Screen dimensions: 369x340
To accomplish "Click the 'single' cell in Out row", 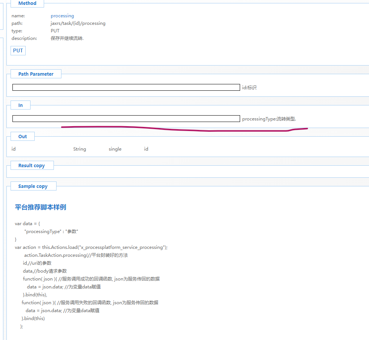I will pos(115,149).
